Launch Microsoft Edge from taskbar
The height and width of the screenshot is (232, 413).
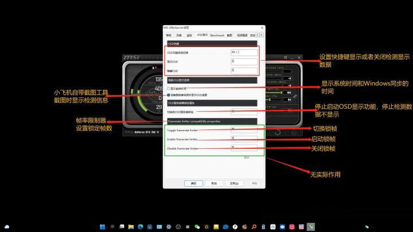pyautogui.click(x=141, y=227)
